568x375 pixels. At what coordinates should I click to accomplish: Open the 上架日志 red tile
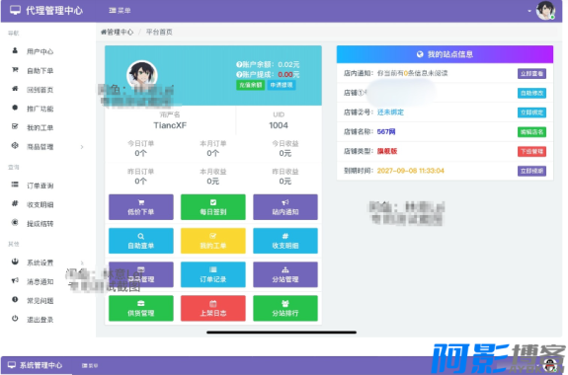(213, 308)
